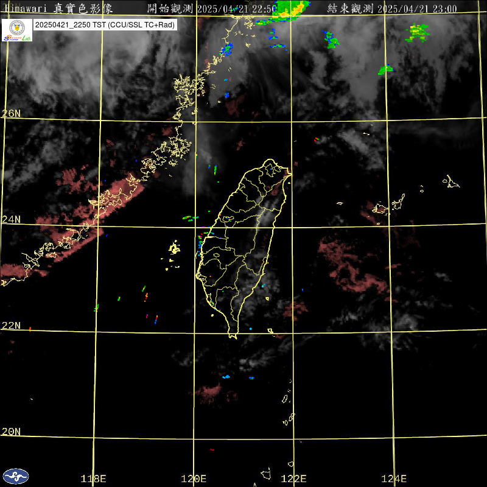
Task: Click the Himawari 真實色影像 title text
Action: click(x=59, y=9)
